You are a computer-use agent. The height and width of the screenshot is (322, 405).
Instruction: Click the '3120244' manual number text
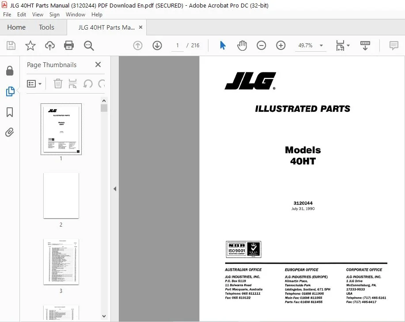[303, 203]
